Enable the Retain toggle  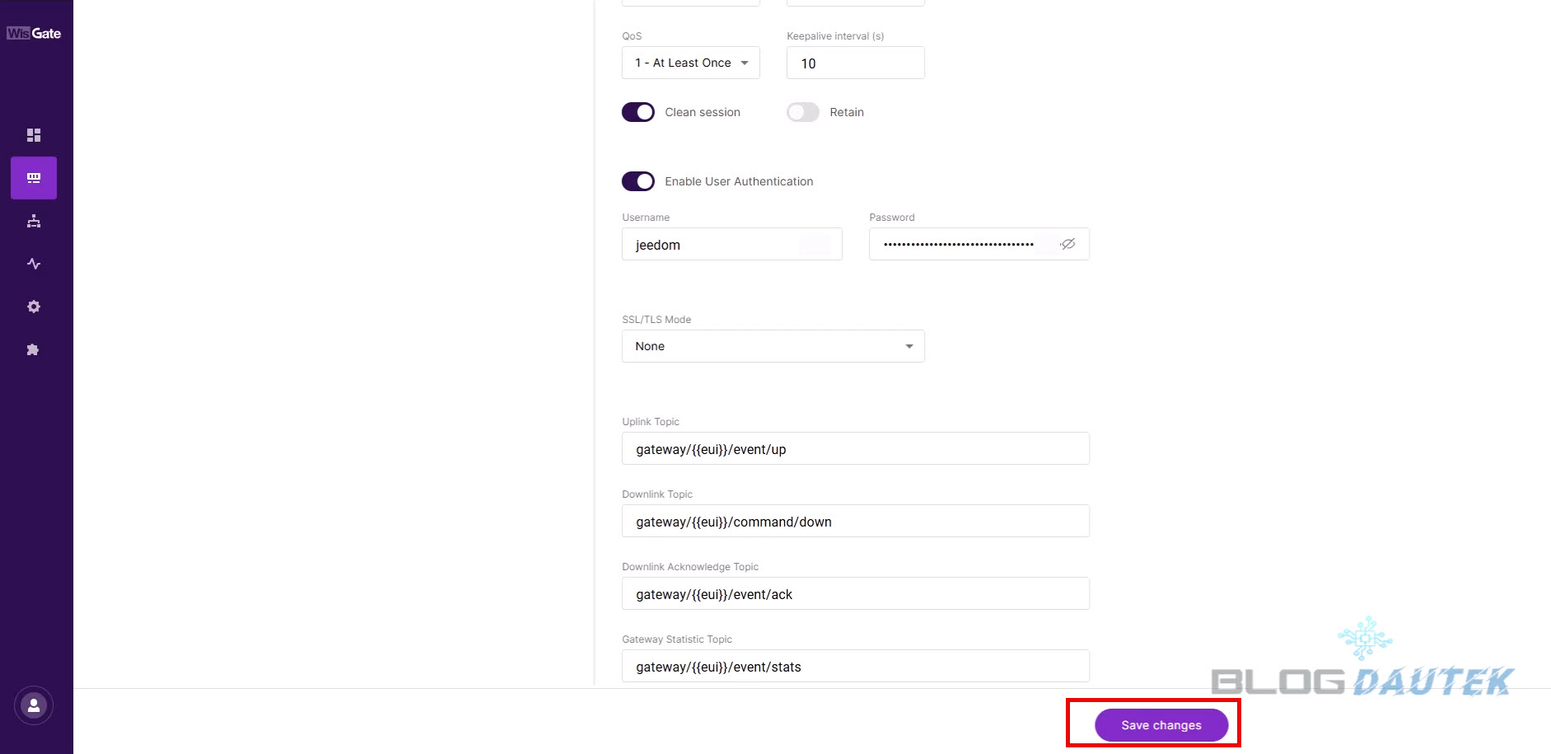[803, 112]
